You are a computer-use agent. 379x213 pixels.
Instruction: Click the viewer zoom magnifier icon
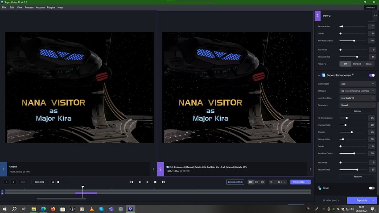271,182
